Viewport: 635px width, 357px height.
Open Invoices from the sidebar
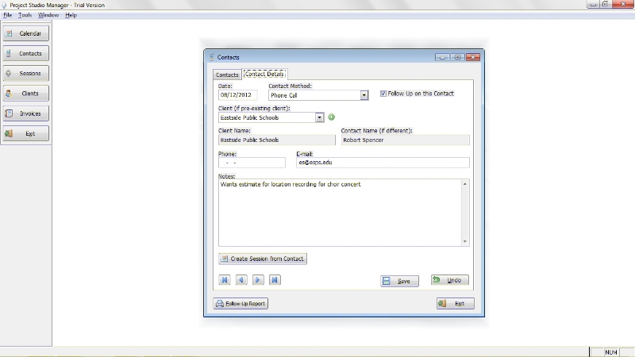(26, 113)
